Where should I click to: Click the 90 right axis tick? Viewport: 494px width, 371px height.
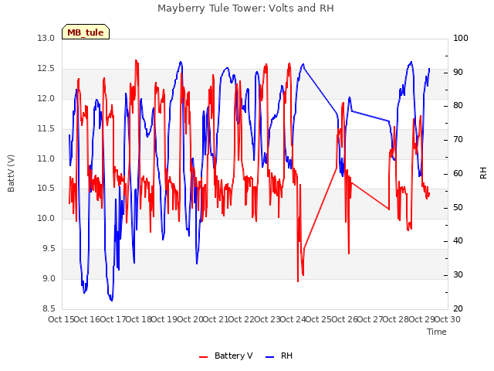(x=458, y=72)
